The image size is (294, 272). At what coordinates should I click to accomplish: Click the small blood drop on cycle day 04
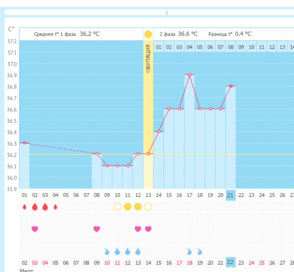pos(55,207)
